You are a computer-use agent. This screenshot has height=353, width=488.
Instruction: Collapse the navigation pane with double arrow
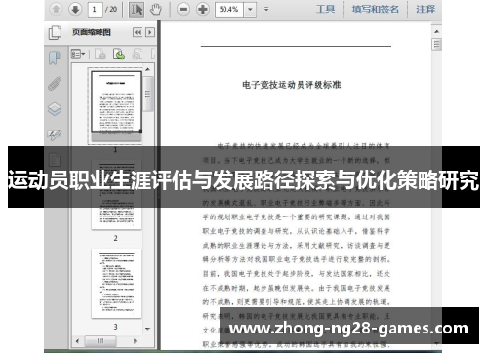click(x=138, y=32)
